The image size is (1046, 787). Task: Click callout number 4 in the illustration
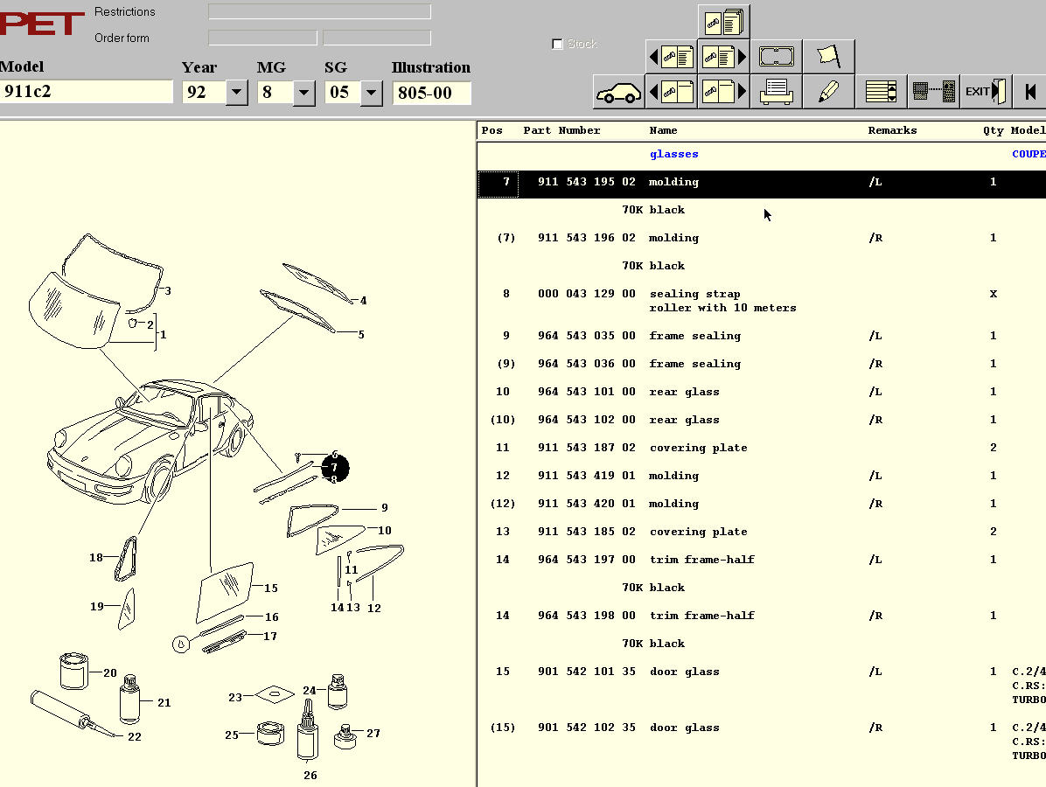[363, 301]
